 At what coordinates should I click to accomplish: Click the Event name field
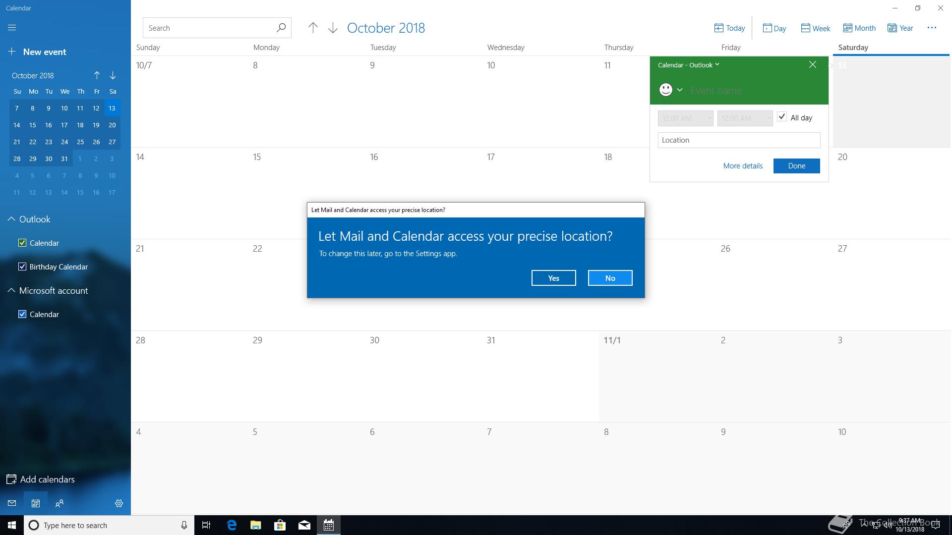point(754,91)
